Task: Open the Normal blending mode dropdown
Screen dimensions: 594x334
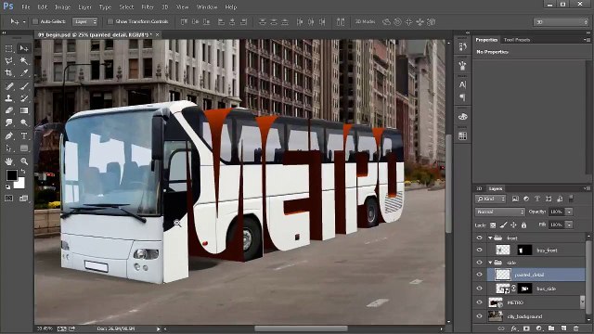Action: [500, 212]
